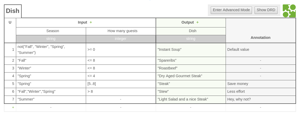This screenshot has height=115, width=301.
Task: Click the Show DRD button
Action: [x=266, y=10]
